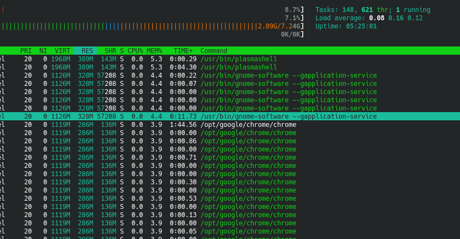The width and height of the screenshot is (460, 239).
Task: Select gnome-software row with time 0:00.22
Action: (x=289, y=75)
